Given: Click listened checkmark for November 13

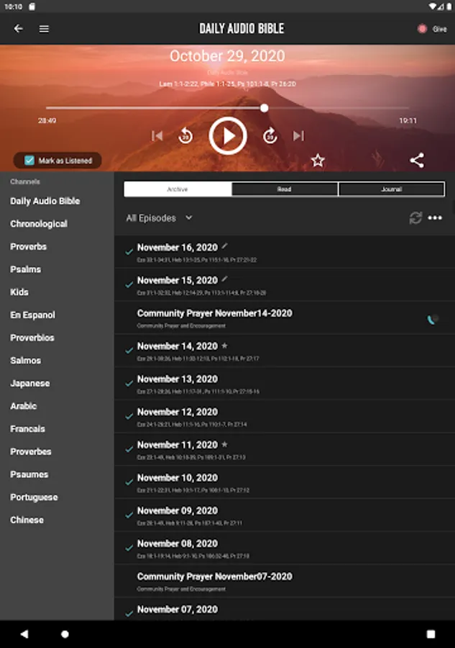Looking at the screenshot, I should (129, 383).
